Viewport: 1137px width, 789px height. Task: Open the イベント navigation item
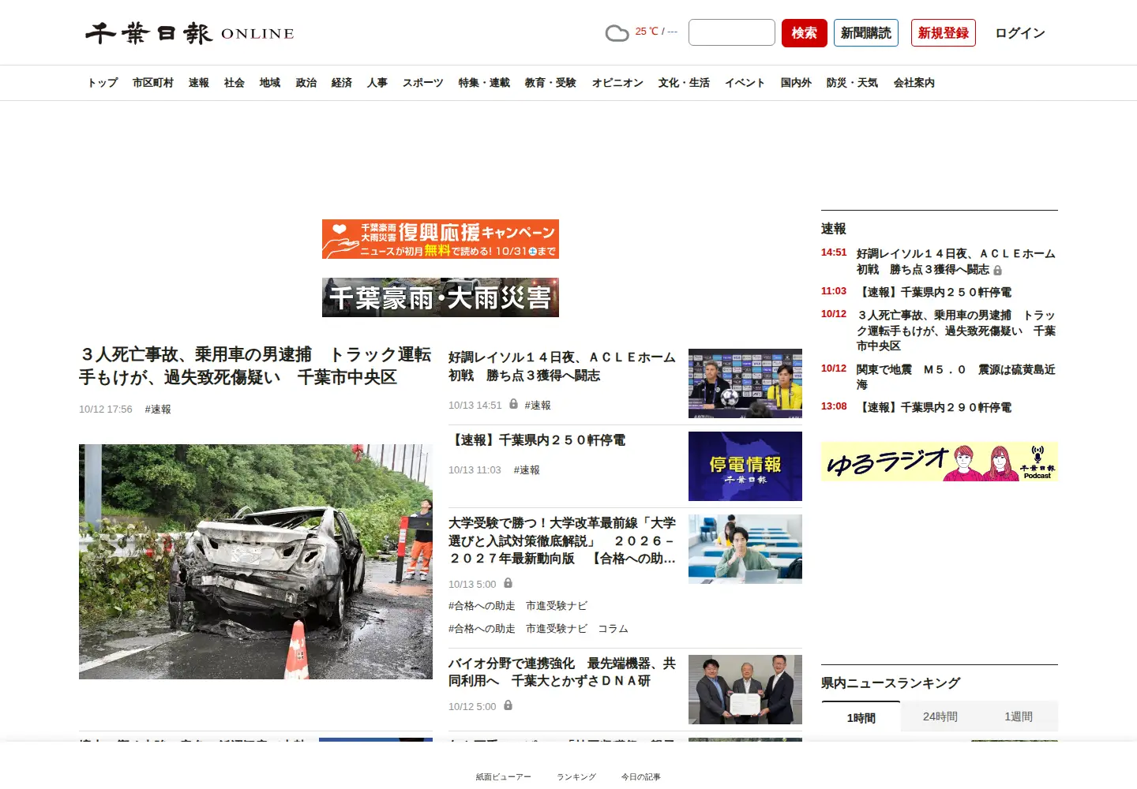click(x=745, y=83)
